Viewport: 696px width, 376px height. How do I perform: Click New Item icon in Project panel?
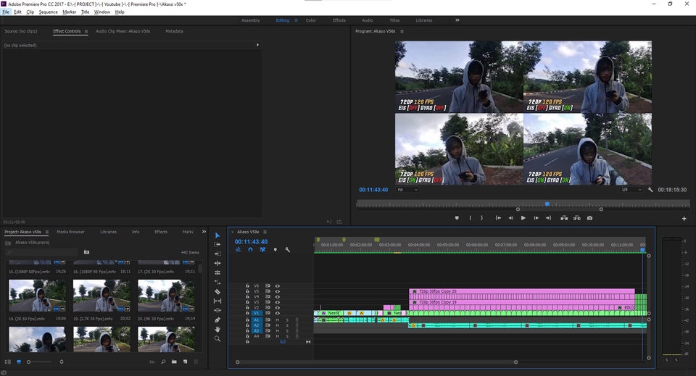pyautogui.click(x=186, y=362)
